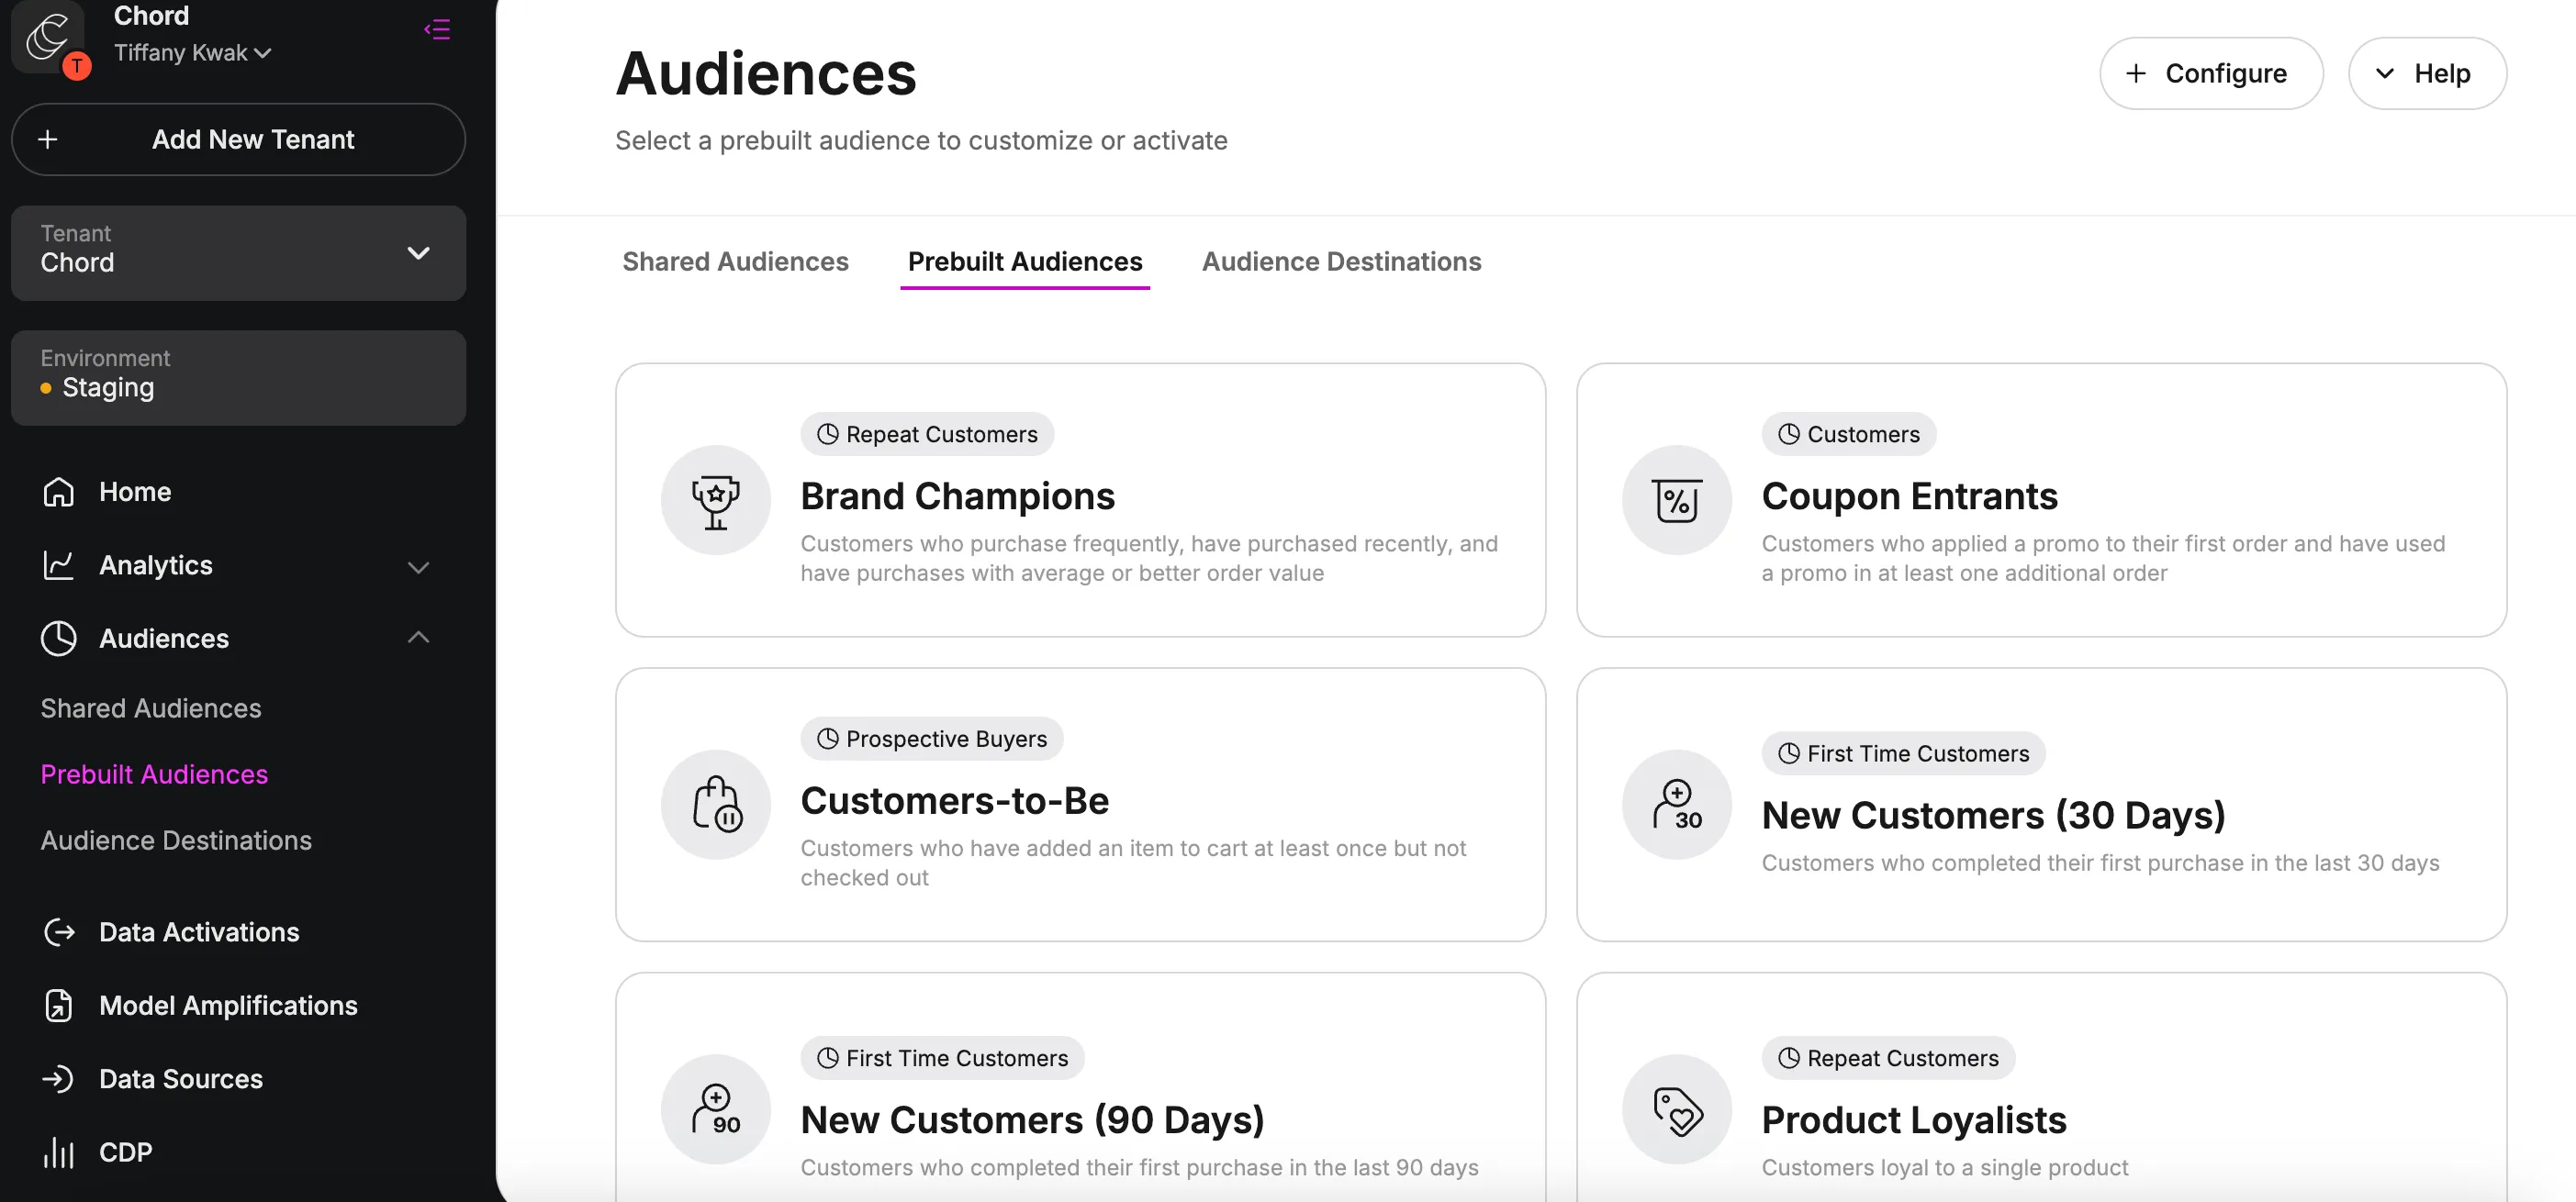Click the Audiences pie-clock icon in sidebar
Screen dimensions: 2576x1202
[x=58, y=639]
